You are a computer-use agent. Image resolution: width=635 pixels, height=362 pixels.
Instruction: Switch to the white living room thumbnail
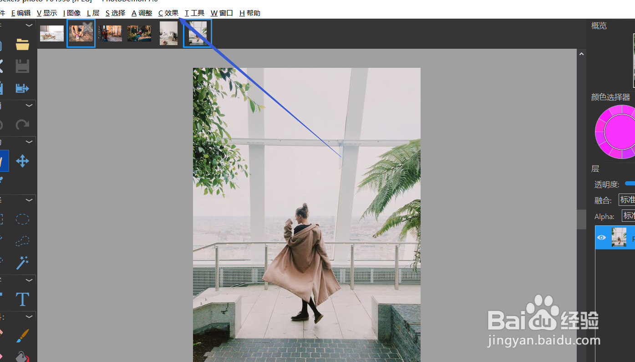tap(168, 33)
